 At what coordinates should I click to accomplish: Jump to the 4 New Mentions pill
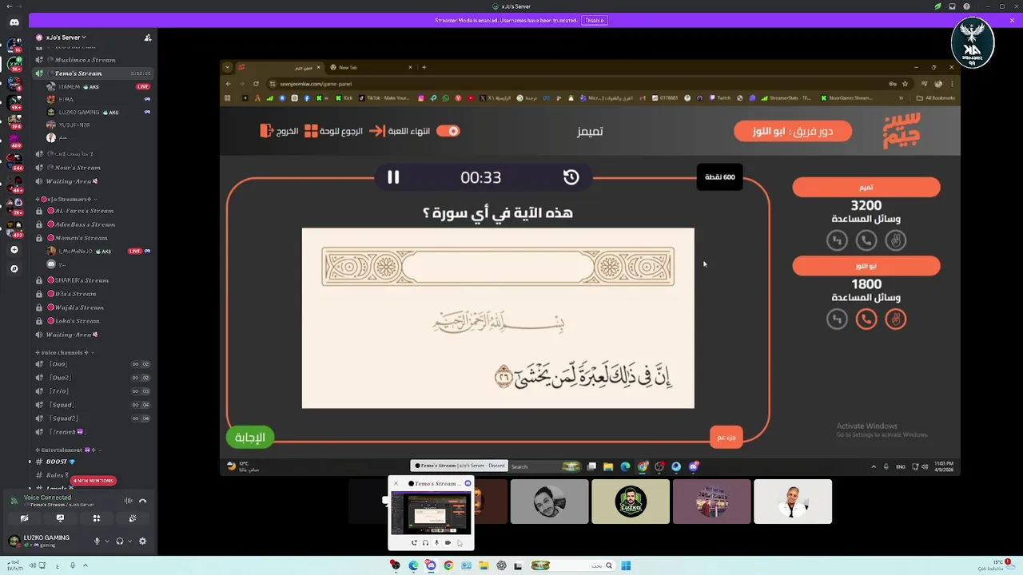[94, 481]
